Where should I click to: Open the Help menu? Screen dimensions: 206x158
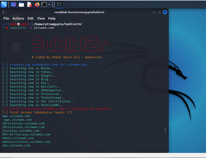click(52, 18)
